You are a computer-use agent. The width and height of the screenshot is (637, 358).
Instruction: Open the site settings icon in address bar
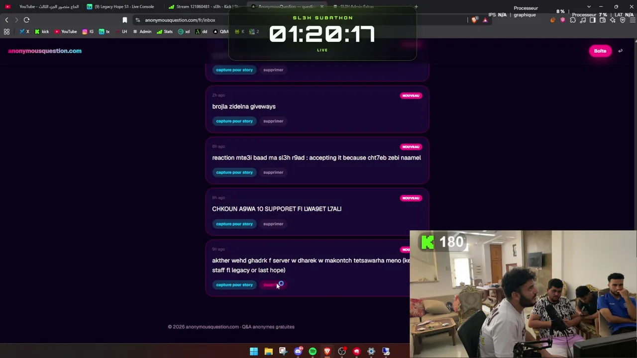click(138, 20)
